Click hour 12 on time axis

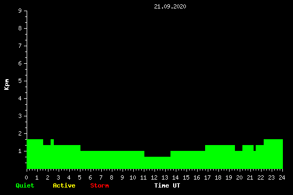click(x=154, y=177)
